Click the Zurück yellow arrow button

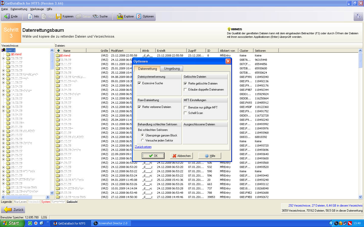click(x=14, y=210)
